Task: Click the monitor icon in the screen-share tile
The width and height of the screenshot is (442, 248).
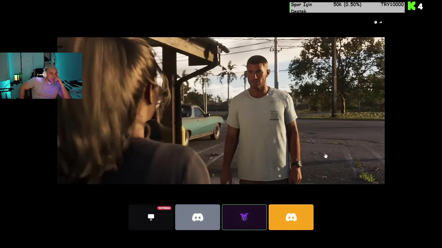Action: click(151, 217)
